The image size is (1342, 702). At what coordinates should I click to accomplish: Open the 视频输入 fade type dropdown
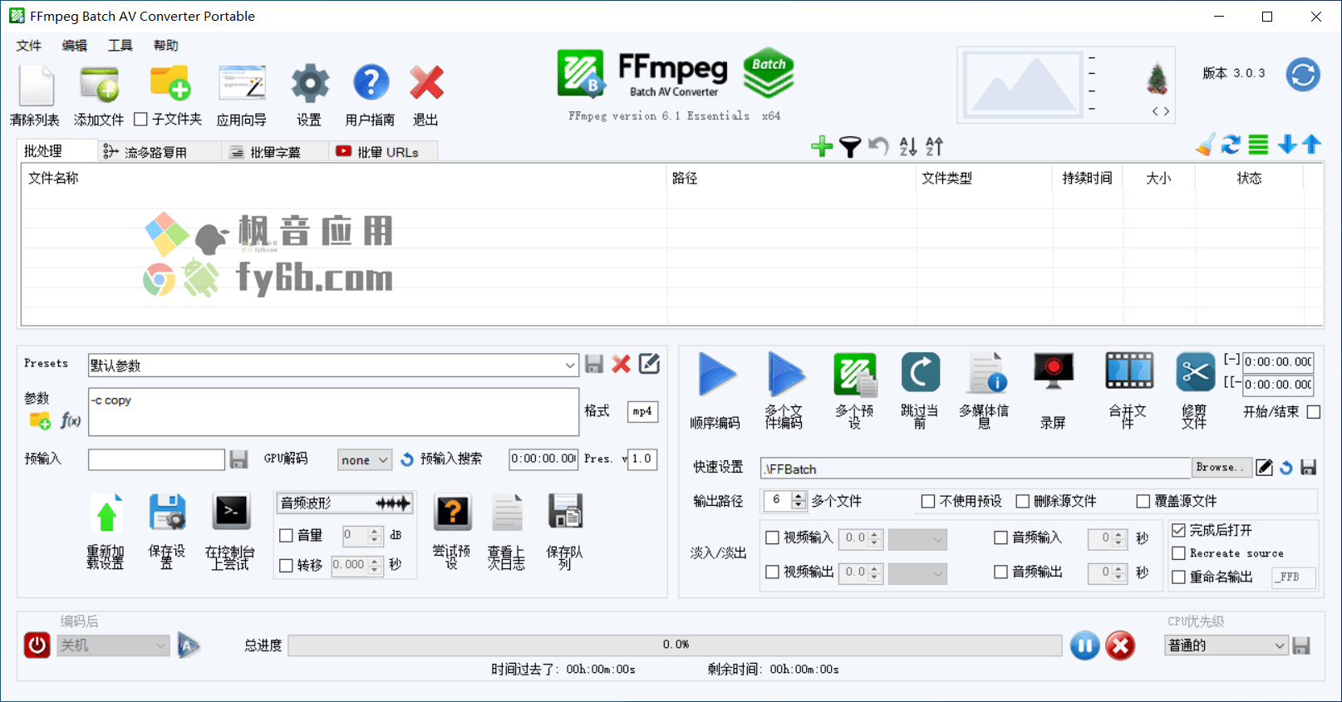pyautogui.click(x=917, y=539)
